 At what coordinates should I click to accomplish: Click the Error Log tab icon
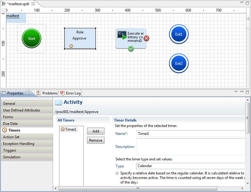click(x=62, y=93)
